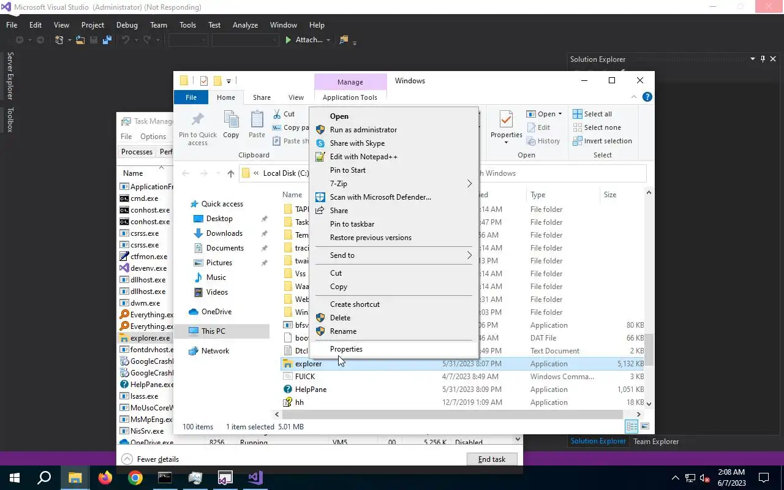Click the Paste ribbon icon
The image size is (784, 490).
click(257, 120)
